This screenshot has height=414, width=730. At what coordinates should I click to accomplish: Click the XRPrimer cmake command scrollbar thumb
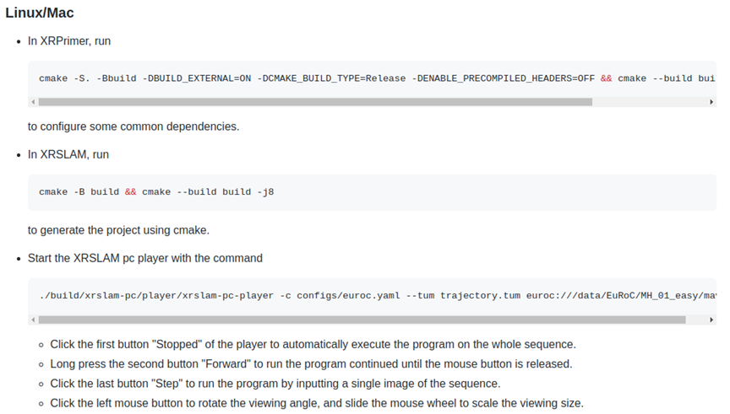pyautogui.click(x=314, y=102)
